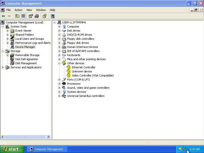Click the console tree horizontal scrollbar thumb
This screenshot has height=153, width=204.
coord(25,137)
